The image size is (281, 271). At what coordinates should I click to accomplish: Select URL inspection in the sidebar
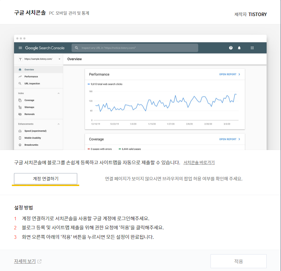(x=39, y=84)
